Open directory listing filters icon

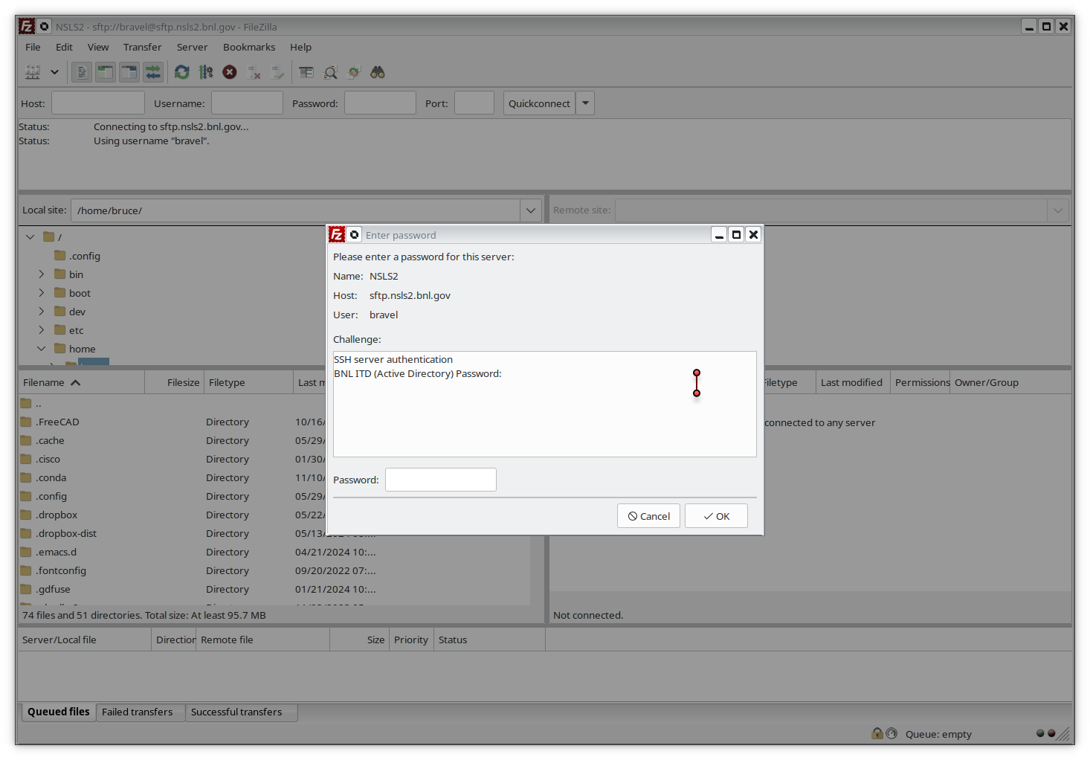tap(306, 72)
